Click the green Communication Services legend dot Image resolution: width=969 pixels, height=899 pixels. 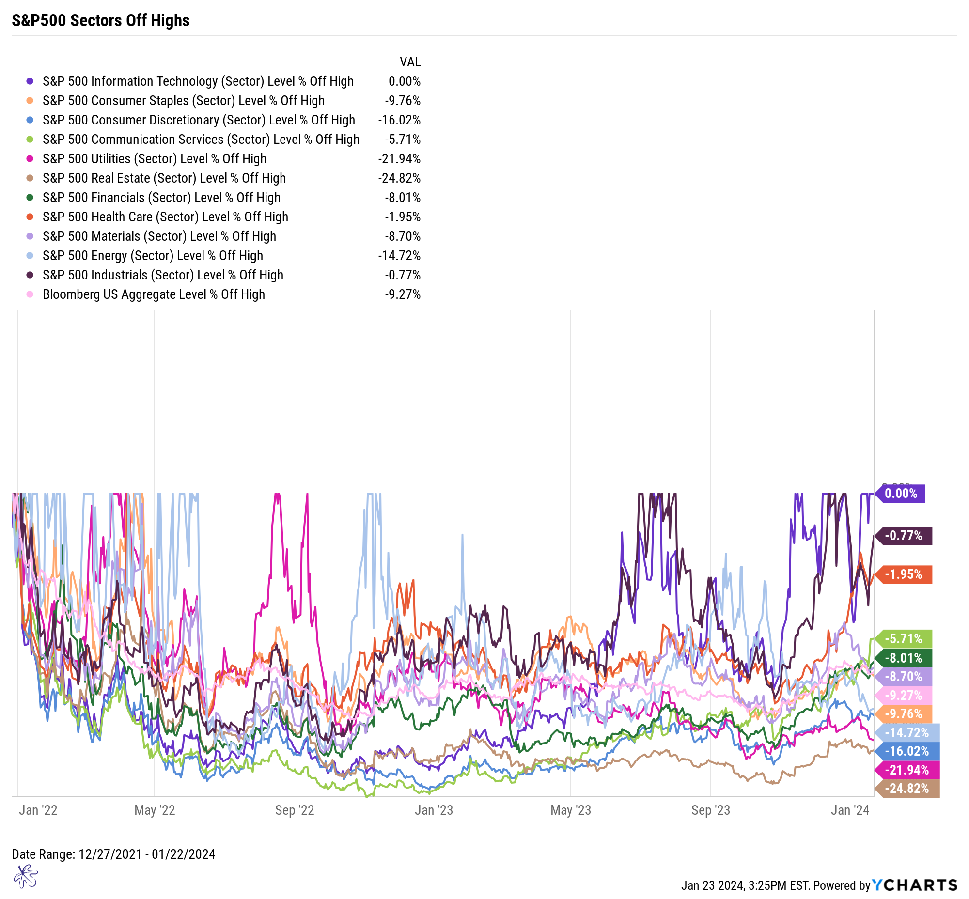(30, 139)
